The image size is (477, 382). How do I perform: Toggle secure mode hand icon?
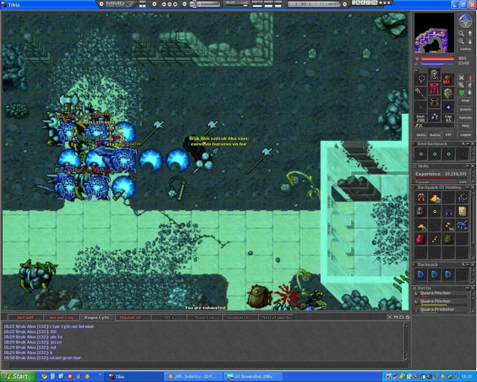point(470,92)
